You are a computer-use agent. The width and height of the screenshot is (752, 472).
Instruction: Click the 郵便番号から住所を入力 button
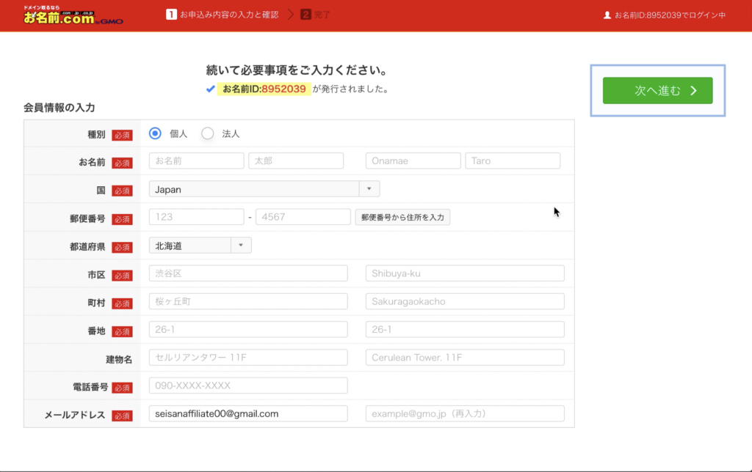coord(402,217)
